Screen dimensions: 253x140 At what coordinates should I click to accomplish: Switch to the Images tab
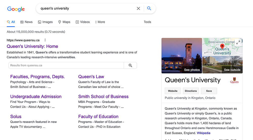45,22
